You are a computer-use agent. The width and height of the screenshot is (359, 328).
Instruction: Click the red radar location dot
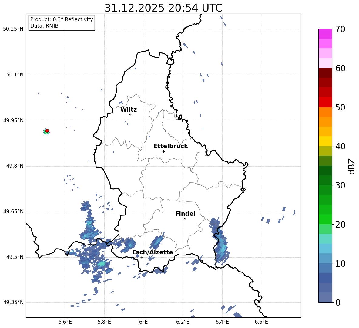[x=47, y=131]
